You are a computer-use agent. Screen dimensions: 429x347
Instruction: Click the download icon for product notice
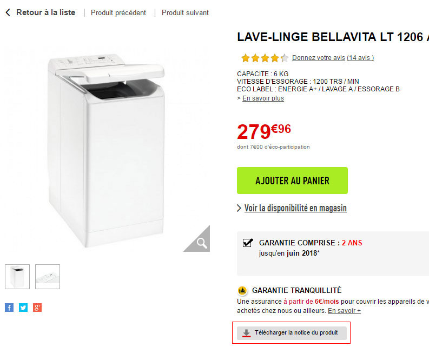247,333
